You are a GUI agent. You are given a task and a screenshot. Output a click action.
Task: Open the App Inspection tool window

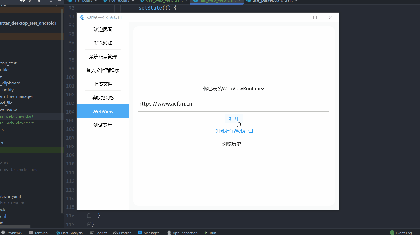point(182,233)
